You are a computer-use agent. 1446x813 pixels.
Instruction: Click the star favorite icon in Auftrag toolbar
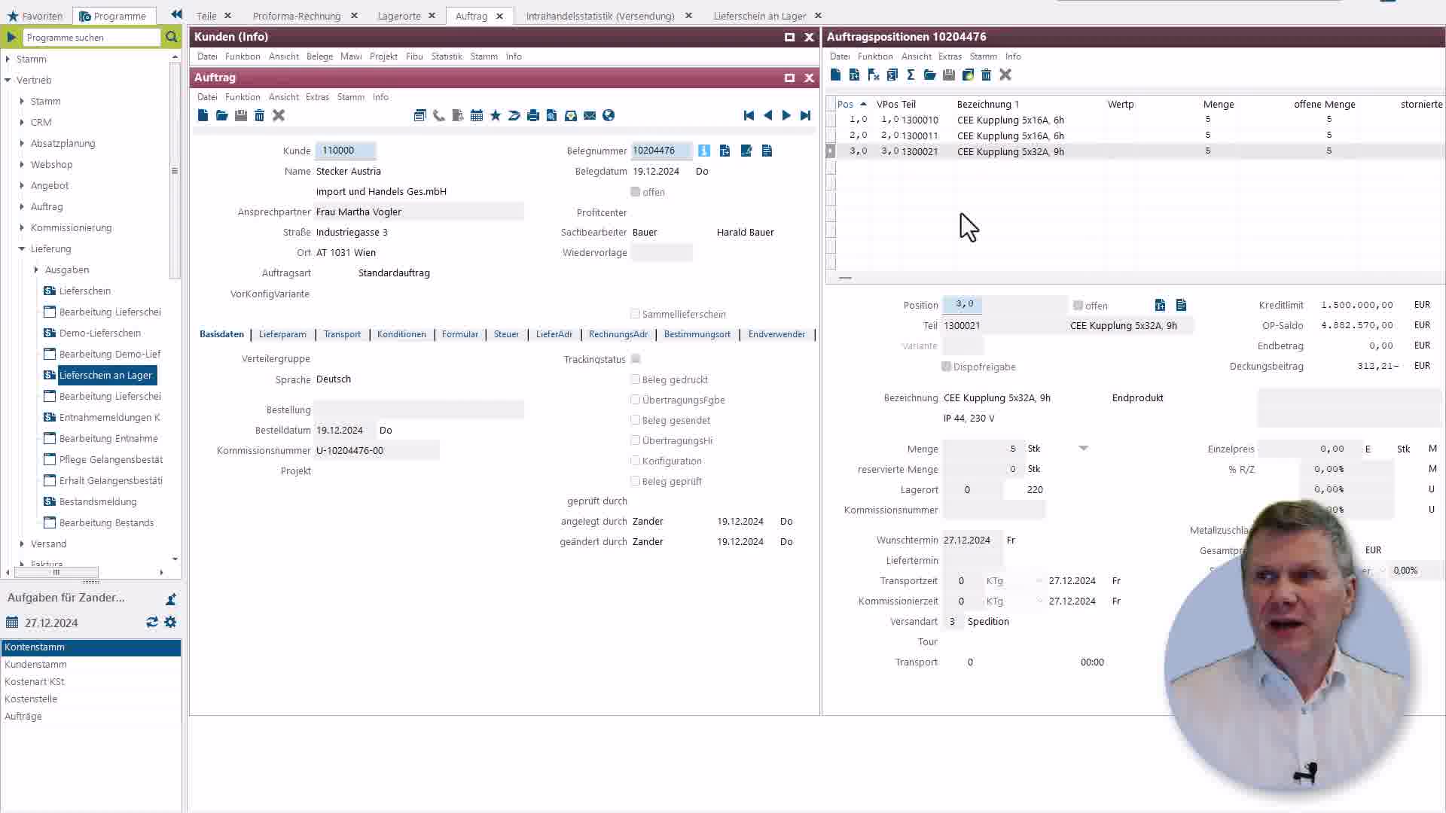496,115
